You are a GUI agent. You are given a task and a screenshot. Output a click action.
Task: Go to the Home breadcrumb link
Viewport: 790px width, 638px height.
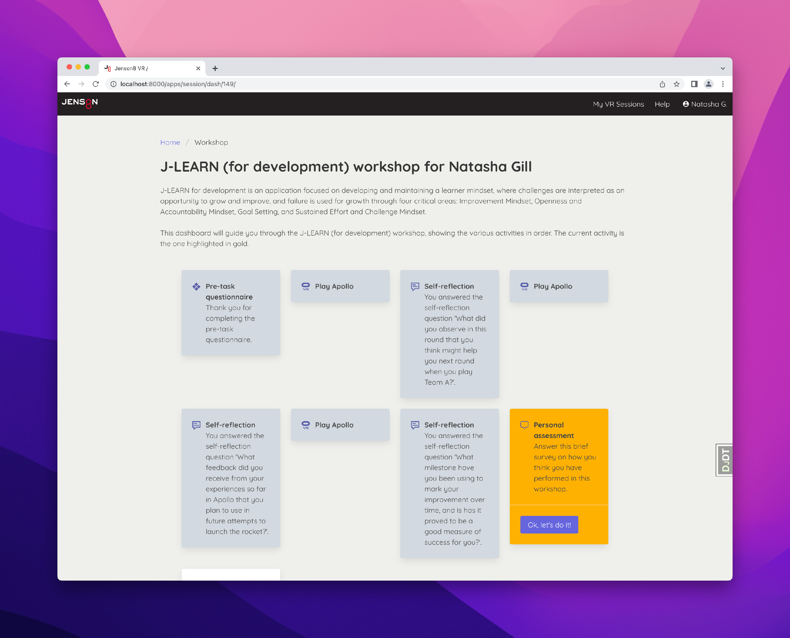tap(170, 143)
